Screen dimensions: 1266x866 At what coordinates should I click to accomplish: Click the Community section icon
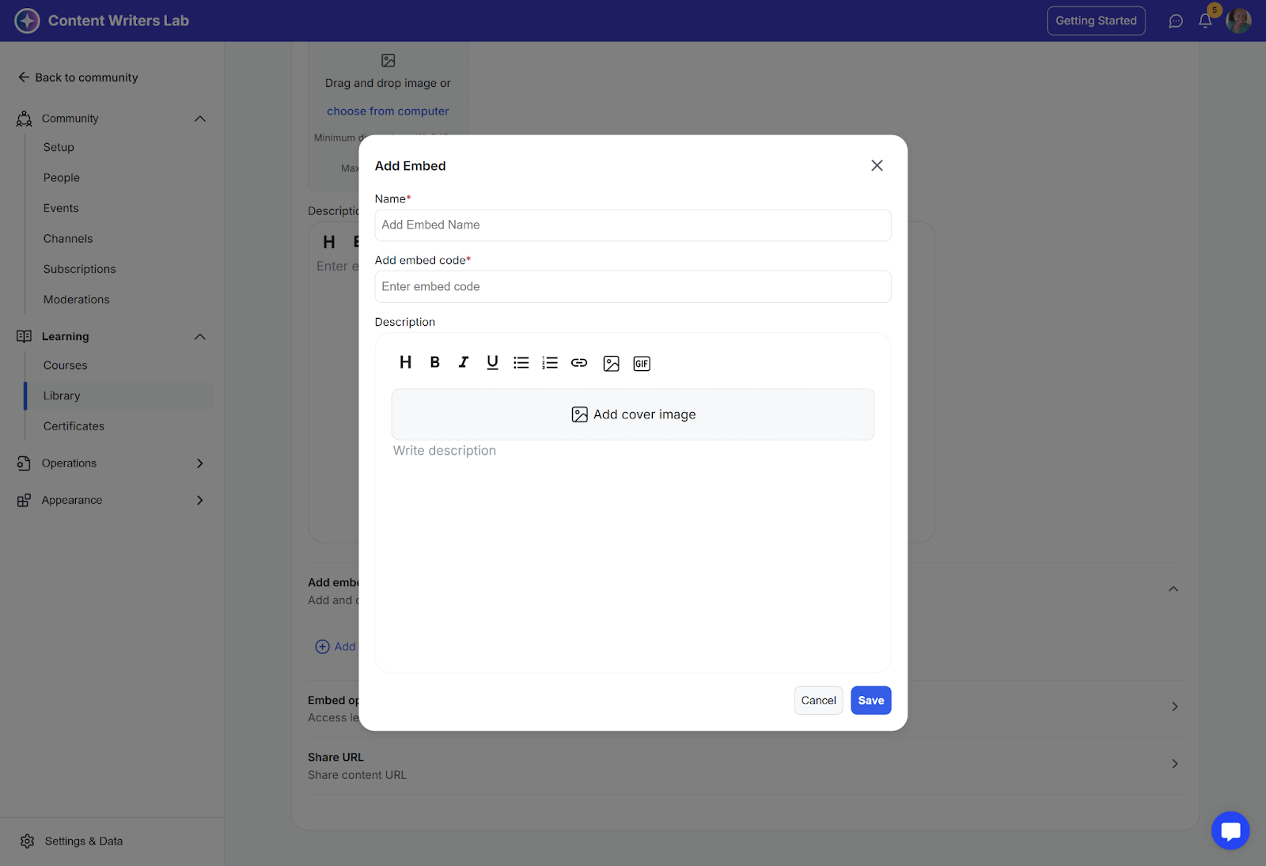(x=25, y=119)
